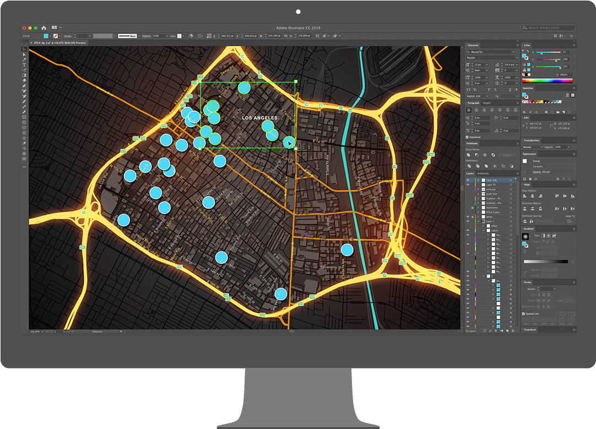The image size is (596, 429).
Task: Select the DTLA-dg-2.ai document tab
Action: [58, 43]
